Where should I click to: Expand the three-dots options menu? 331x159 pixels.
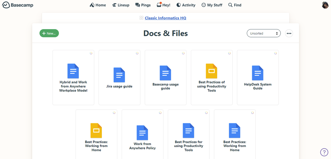(289, 33)
